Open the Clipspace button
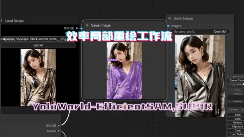This screenshot has width=244, height=137. coord(236,126)
